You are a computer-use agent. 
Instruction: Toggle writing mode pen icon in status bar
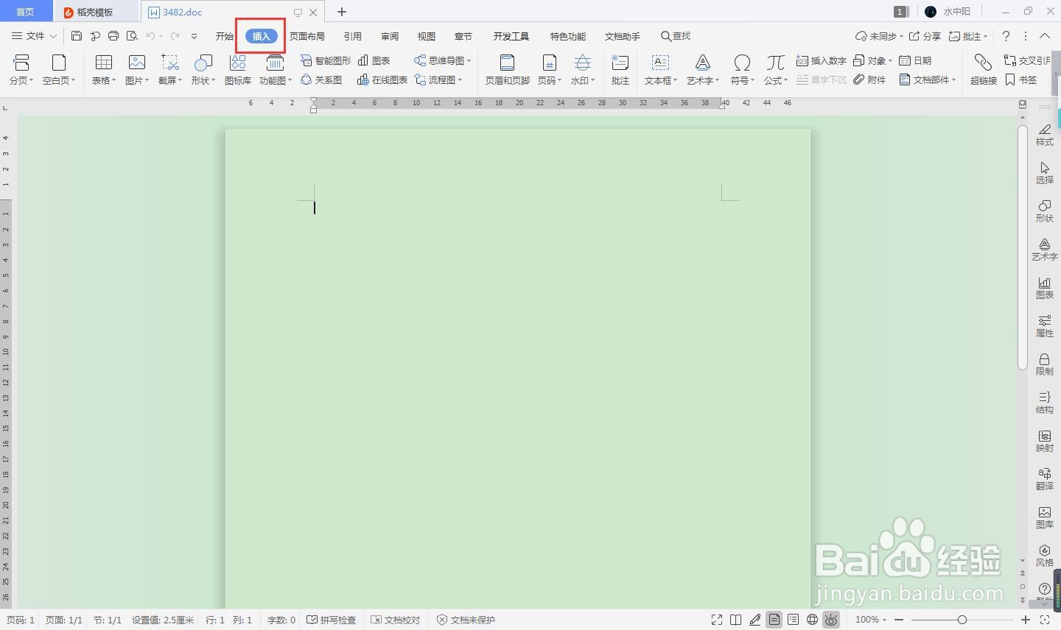point(754,620)
